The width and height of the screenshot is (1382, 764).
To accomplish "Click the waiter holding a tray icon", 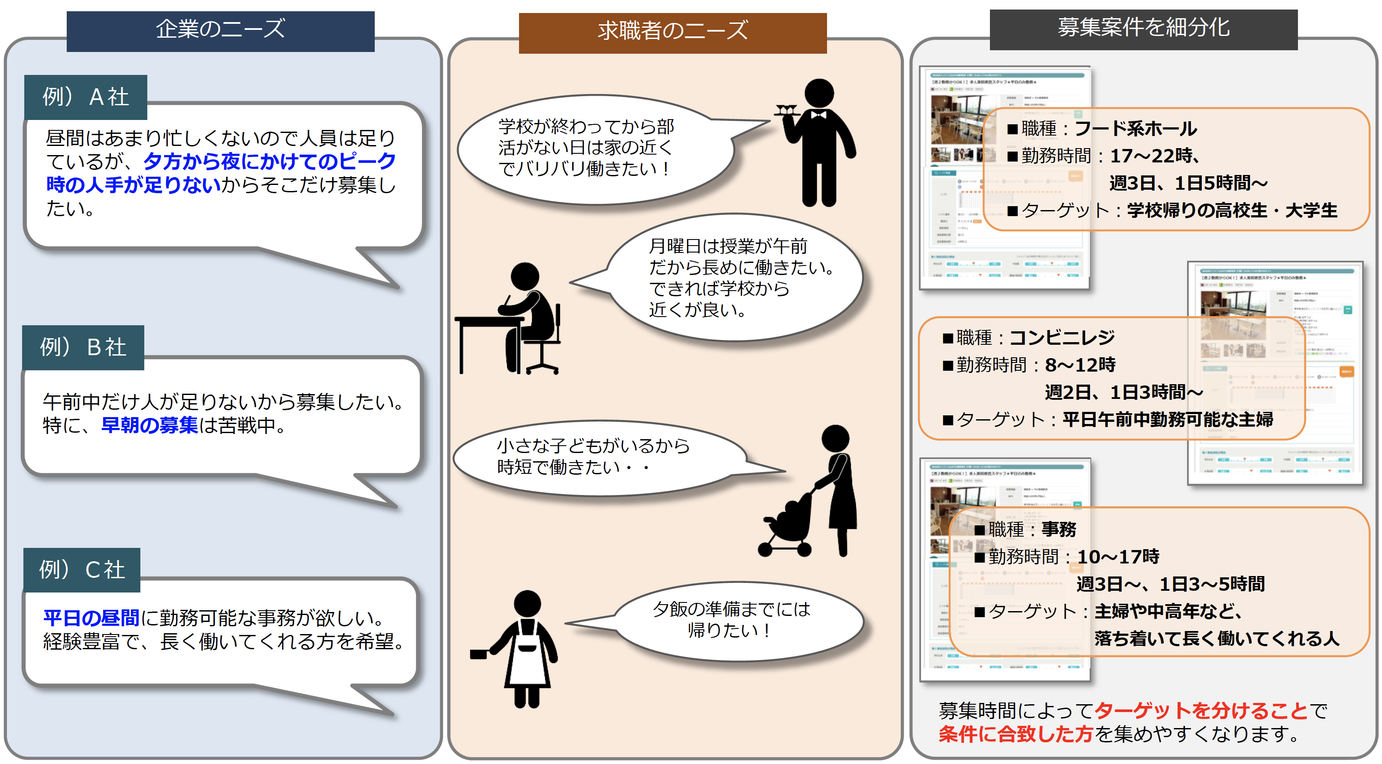I will [x=815, y=143].
